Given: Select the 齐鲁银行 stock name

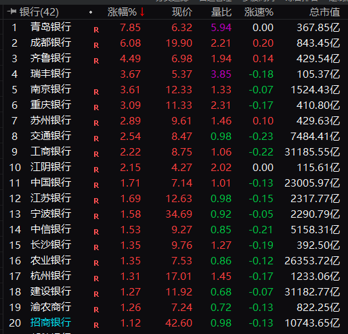Looking at the screenshot, I should coord(51,58).
